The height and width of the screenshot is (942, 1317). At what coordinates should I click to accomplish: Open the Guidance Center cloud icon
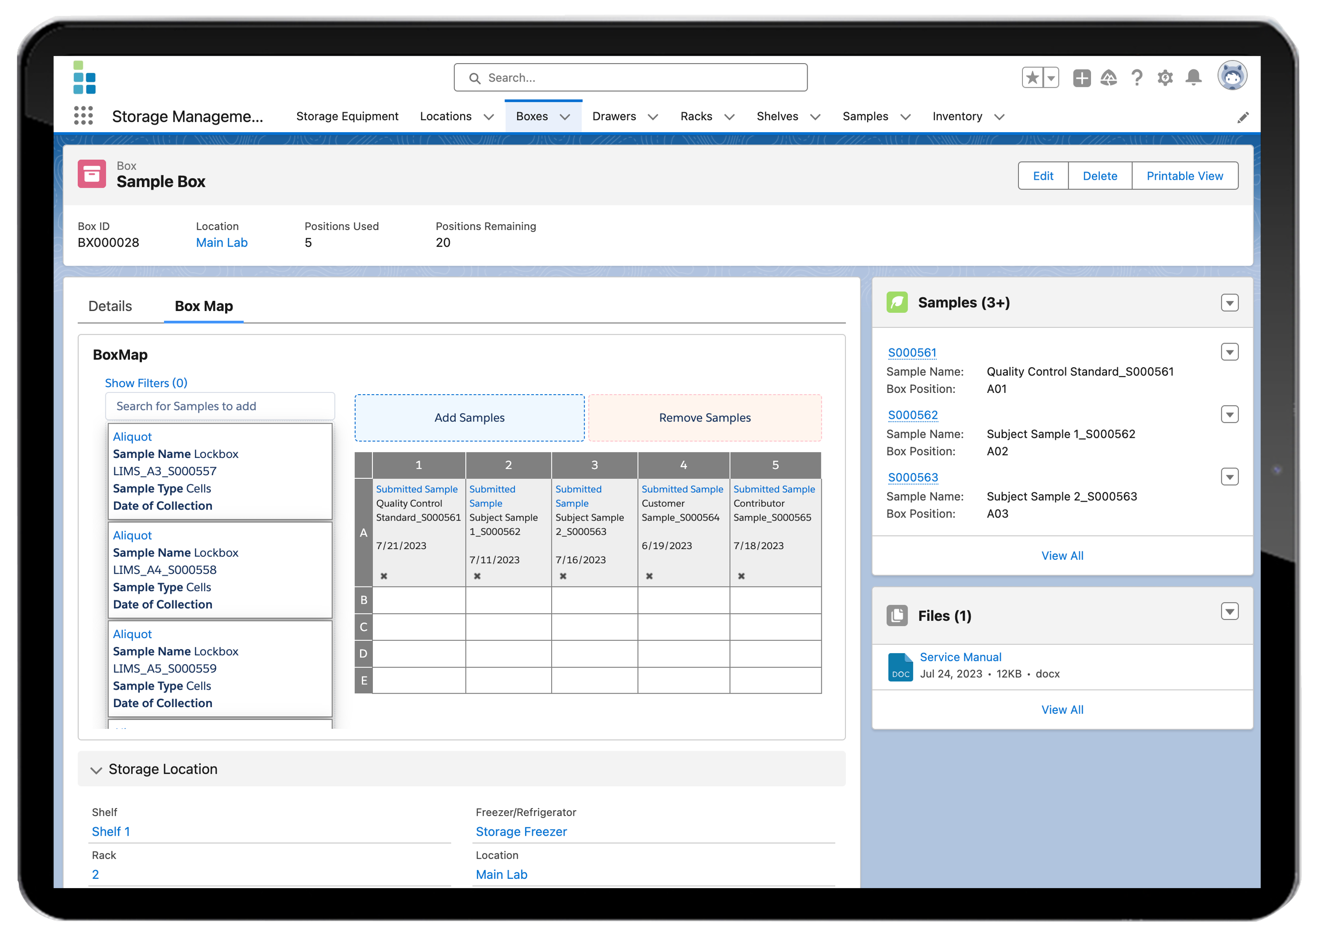click(1109, 77)
